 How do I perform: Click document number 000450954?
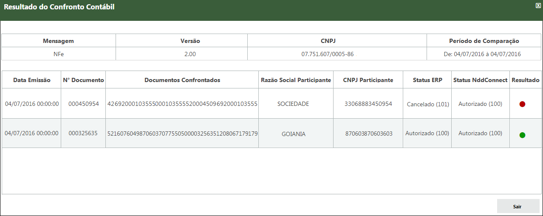(83, 104)
